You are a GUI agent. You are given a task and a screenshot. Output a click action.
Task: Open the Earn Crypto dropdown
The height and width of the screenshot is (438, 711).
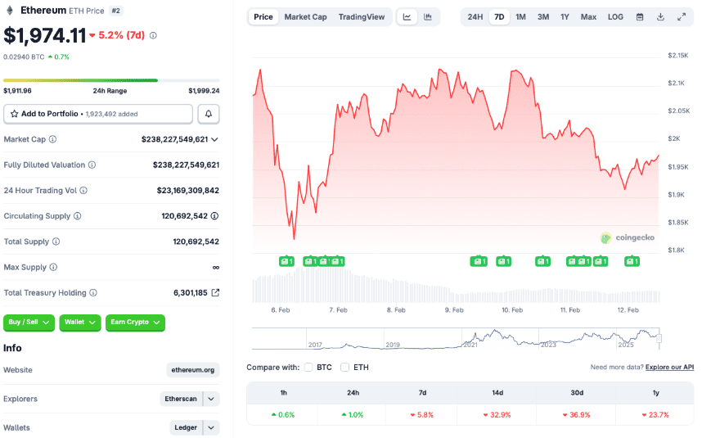pyautogui.click(x=135, y=323)
